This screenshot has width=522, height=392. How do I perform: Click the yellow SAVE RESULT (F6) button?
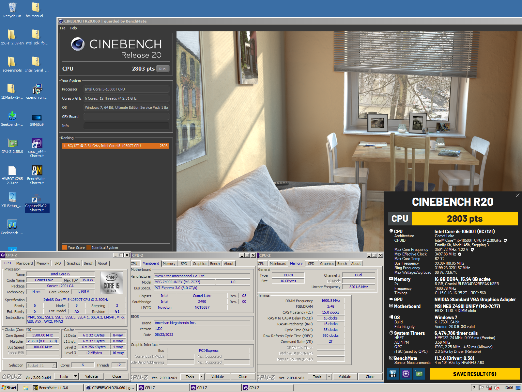(x=475, y=374)
